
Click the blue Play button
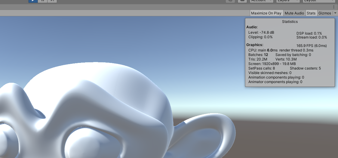[x=33, y=1]
